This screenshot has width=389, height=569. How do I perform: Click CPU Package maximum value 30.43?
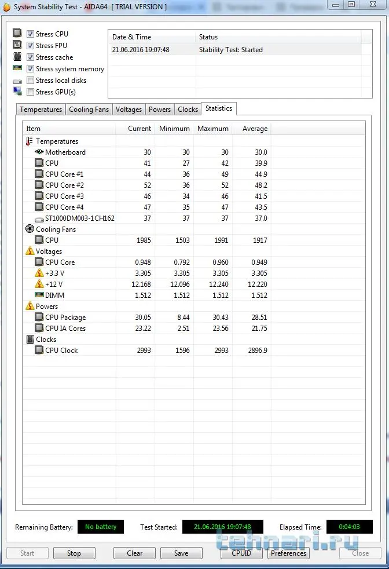221,317
